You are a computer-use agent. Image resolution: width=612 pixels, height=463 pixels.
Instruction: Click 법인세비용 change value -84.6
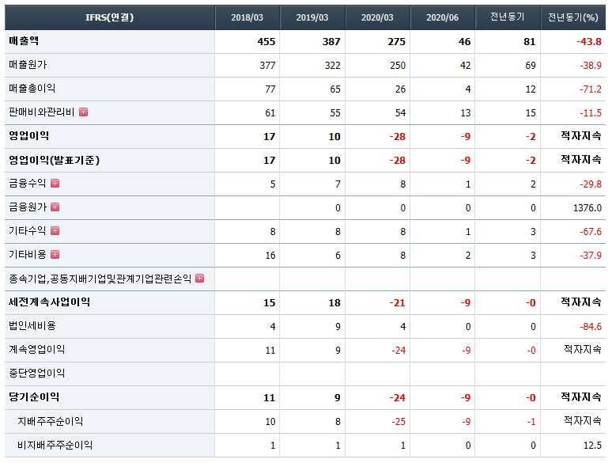tap(591, 327)
